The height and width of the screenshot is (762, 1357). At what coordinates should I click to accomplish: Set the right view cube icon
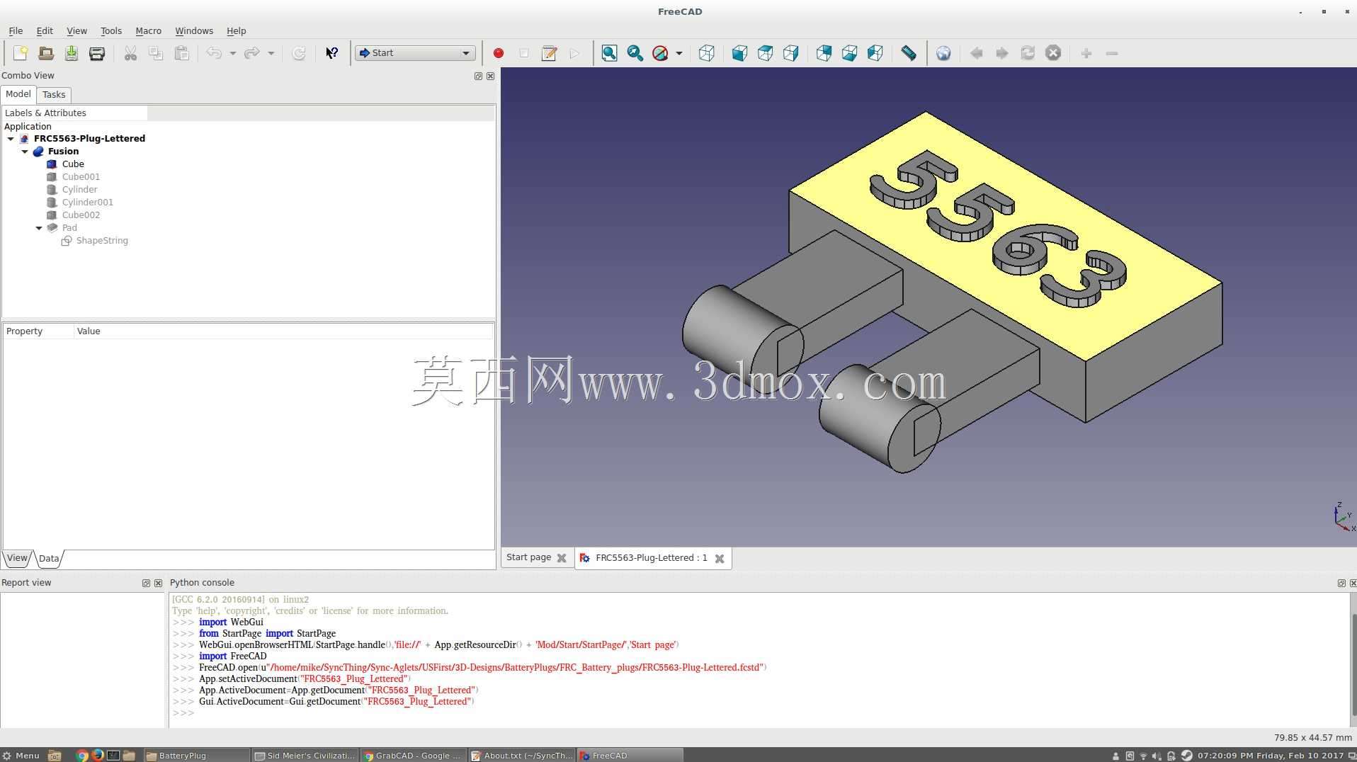791,53
